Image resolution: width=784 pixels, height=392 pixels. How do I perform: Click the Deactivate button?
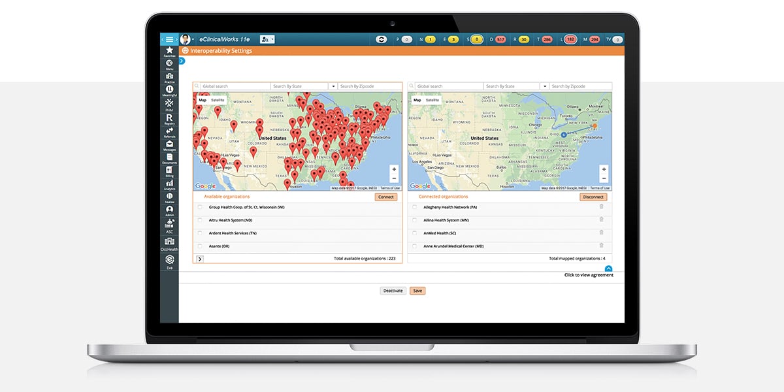[x=393, y=291]
